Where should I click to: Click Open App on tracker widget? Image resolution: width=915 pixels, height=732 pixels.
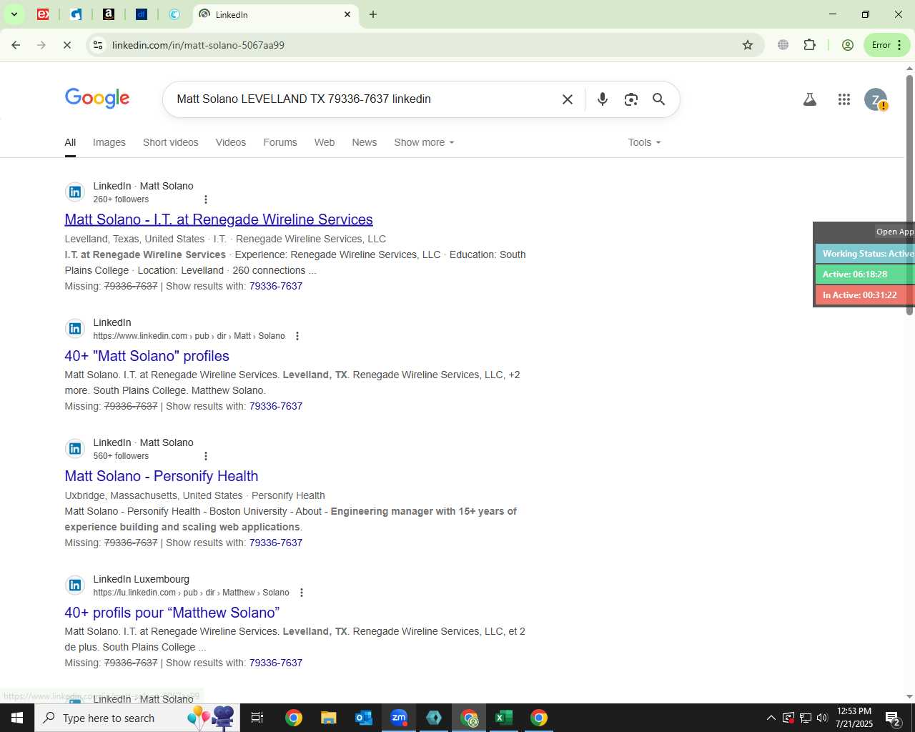895,232
